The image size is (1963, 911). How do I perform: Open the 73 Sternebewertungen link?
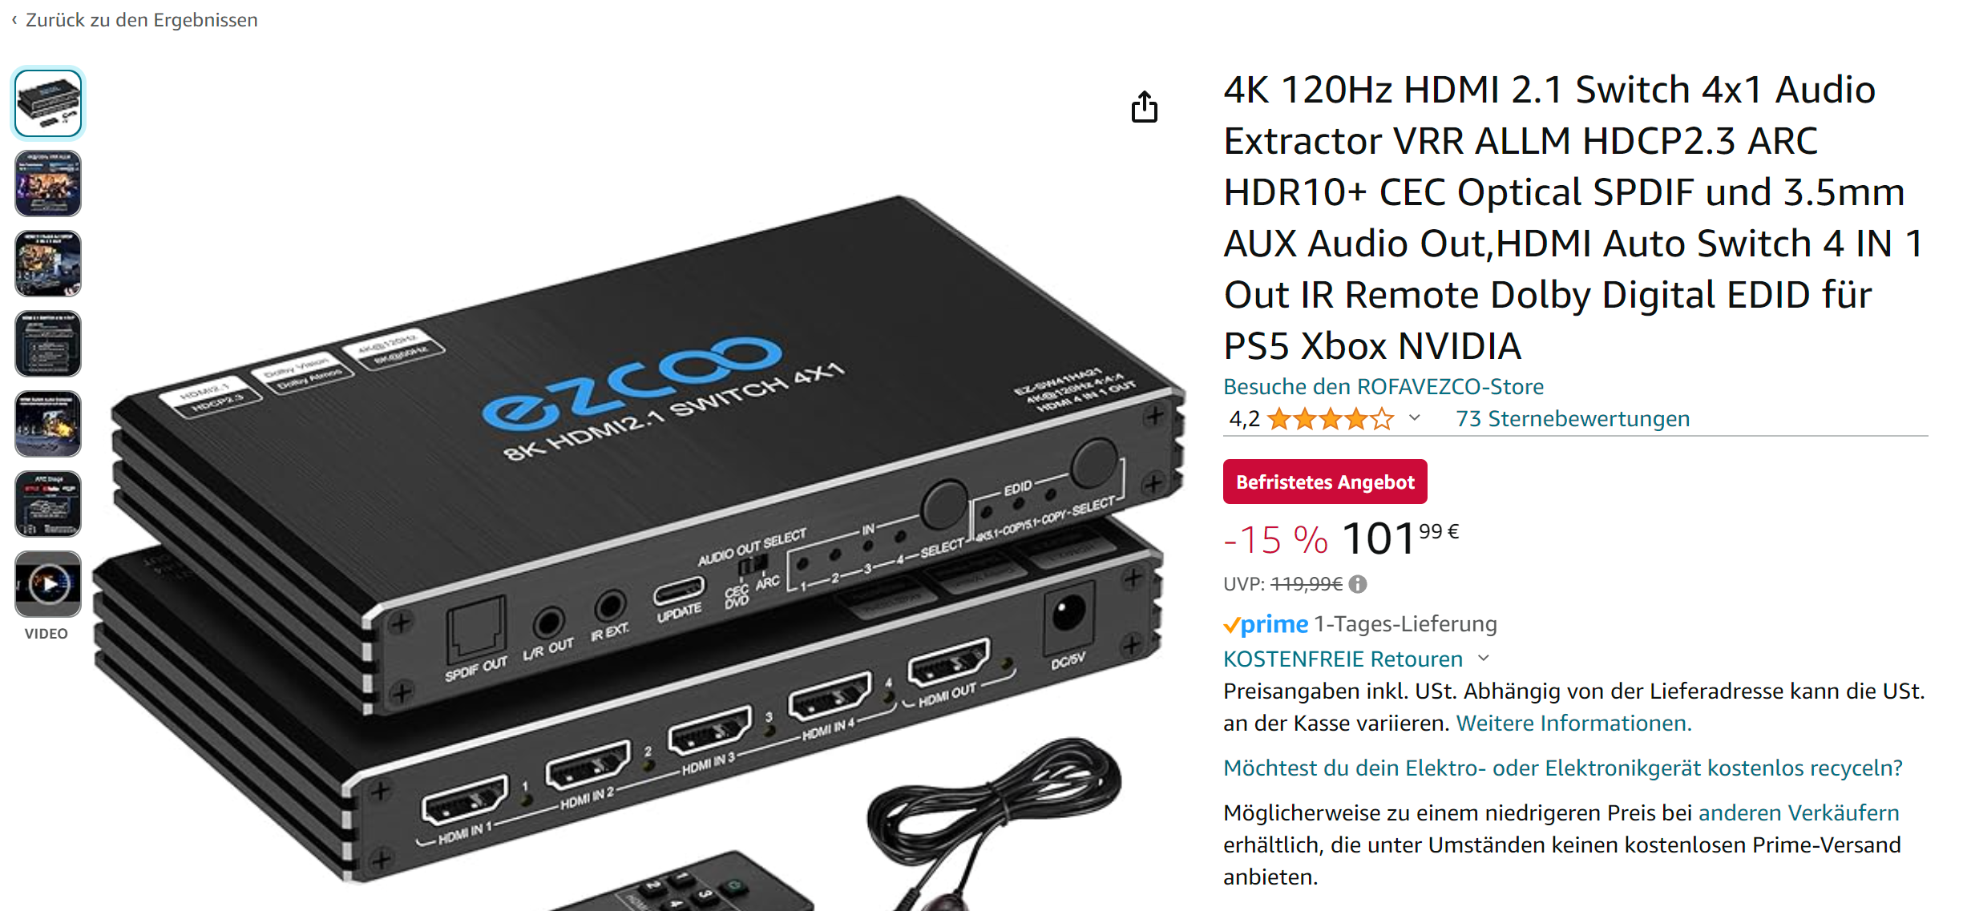1573,418
